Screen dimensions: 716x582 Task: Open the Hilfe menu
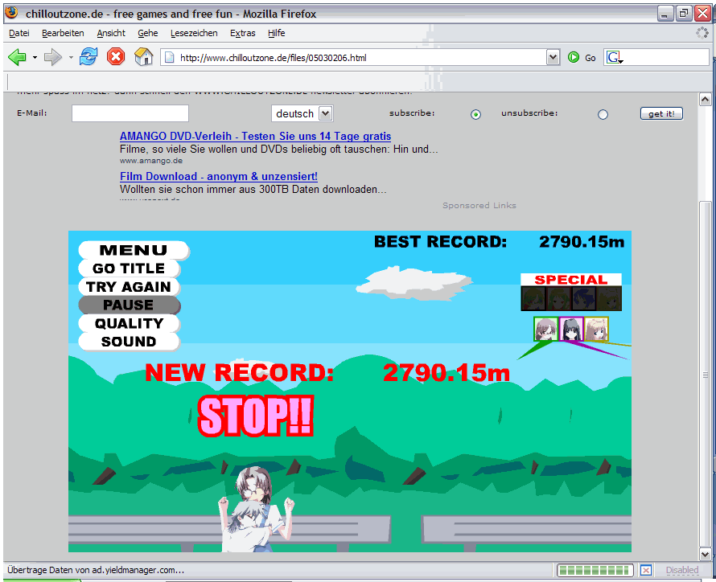276,33
